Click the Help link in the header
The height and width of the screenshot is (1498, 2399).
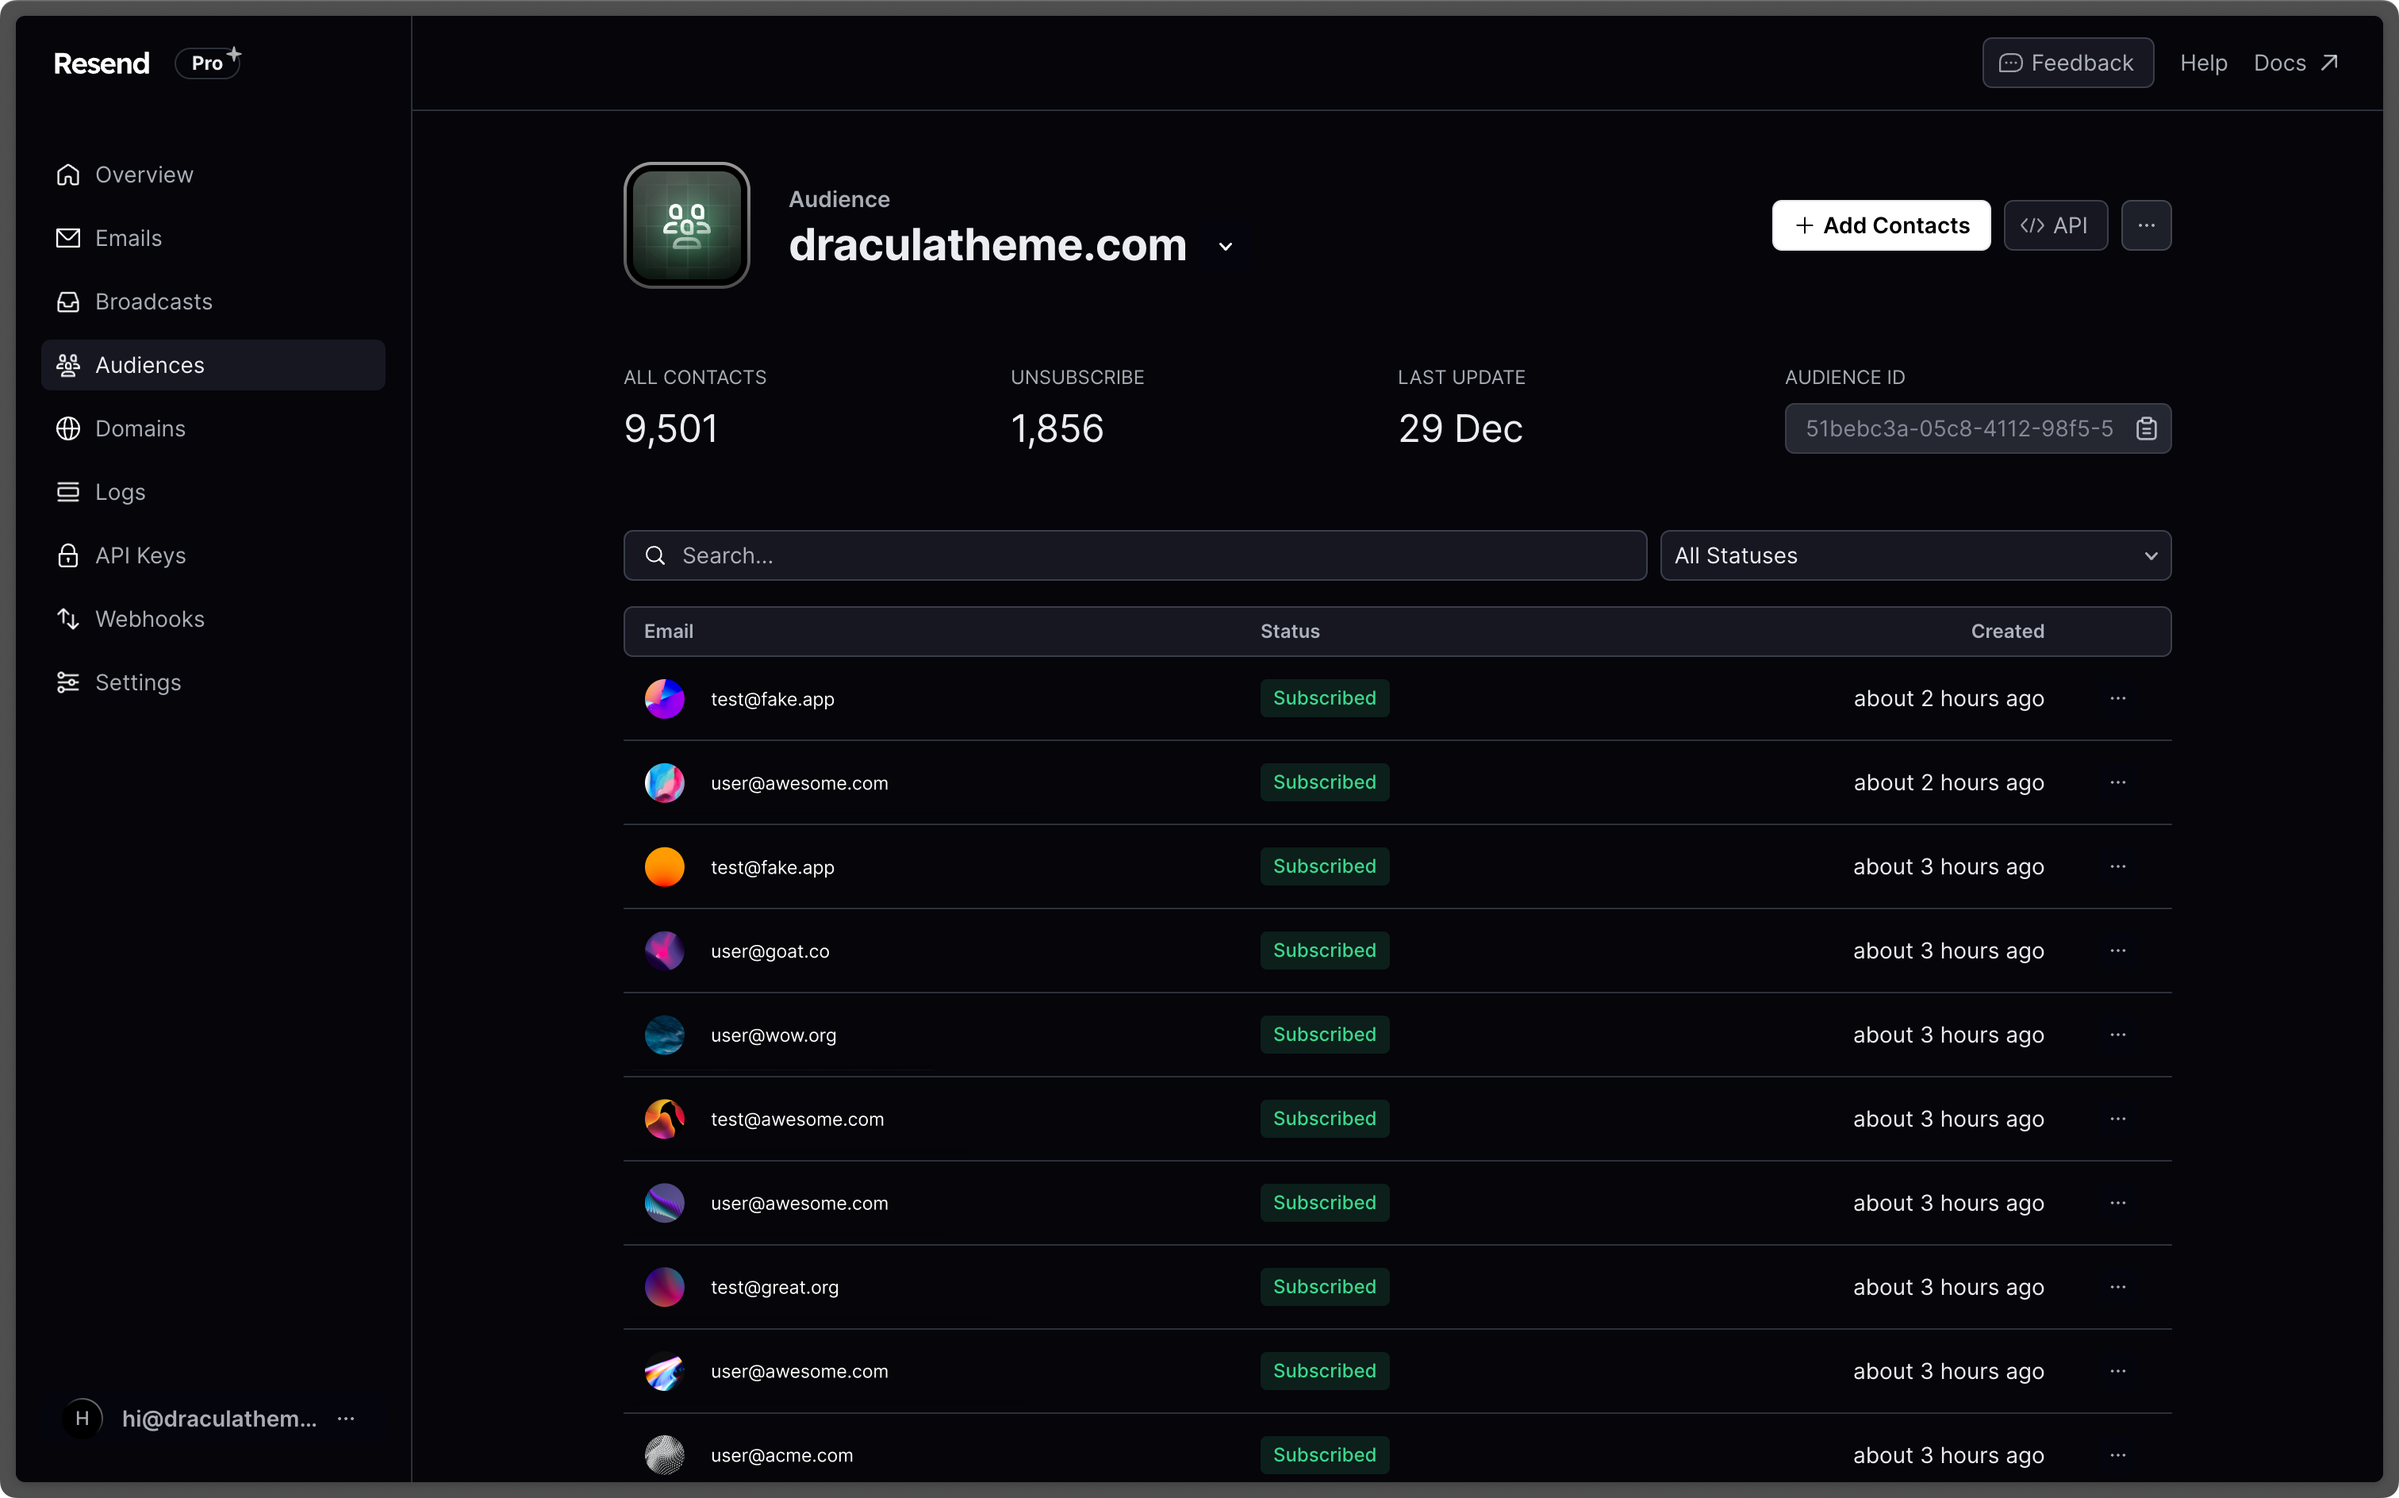tap(2203, 63)
